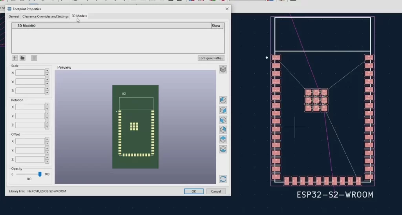Focus the Offset Z input field
This screenshot has width=402, height=215.
pyautogui.click(x=30, y=159)
